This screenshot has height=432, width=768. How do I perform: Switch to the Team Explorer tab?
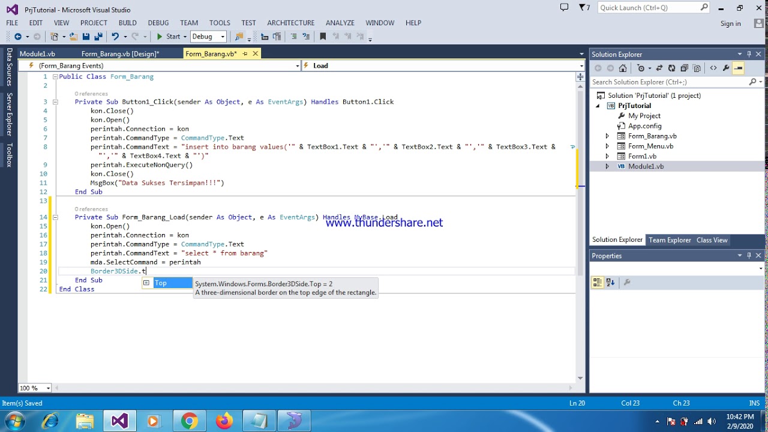(x=670, y=240)
